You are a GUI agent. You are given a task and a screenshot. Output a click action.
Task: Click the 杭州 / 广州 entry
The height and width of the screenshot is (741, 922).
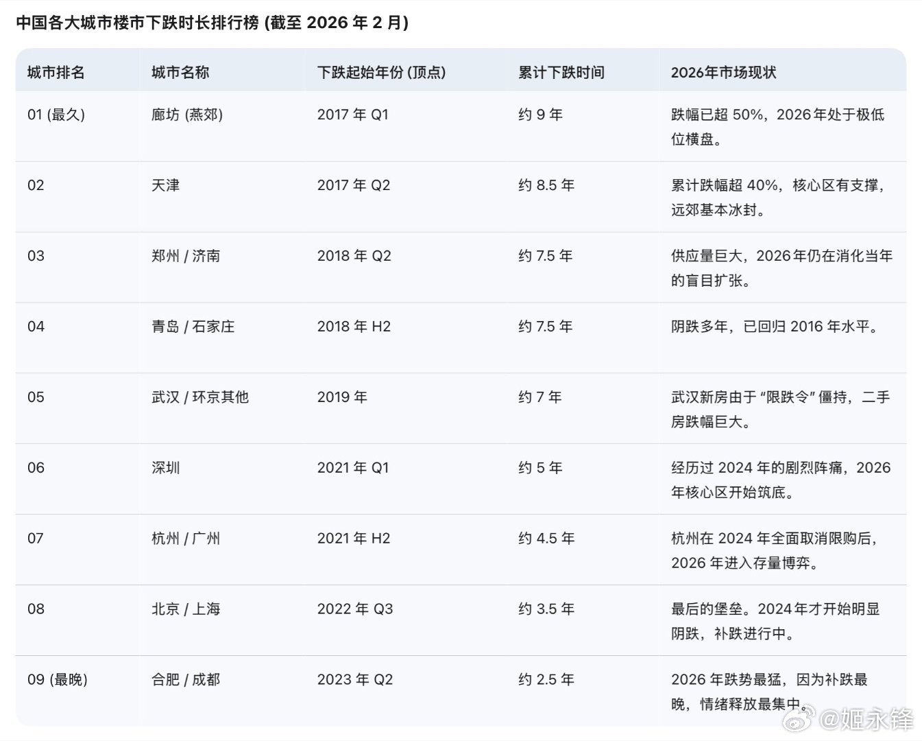pos(186,538)
